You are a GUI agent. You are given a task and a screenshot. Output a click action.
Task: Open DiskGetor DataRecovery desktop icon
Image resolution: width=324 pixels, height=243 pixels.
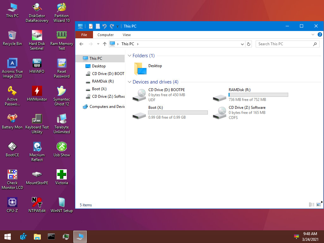coord(37,12)
